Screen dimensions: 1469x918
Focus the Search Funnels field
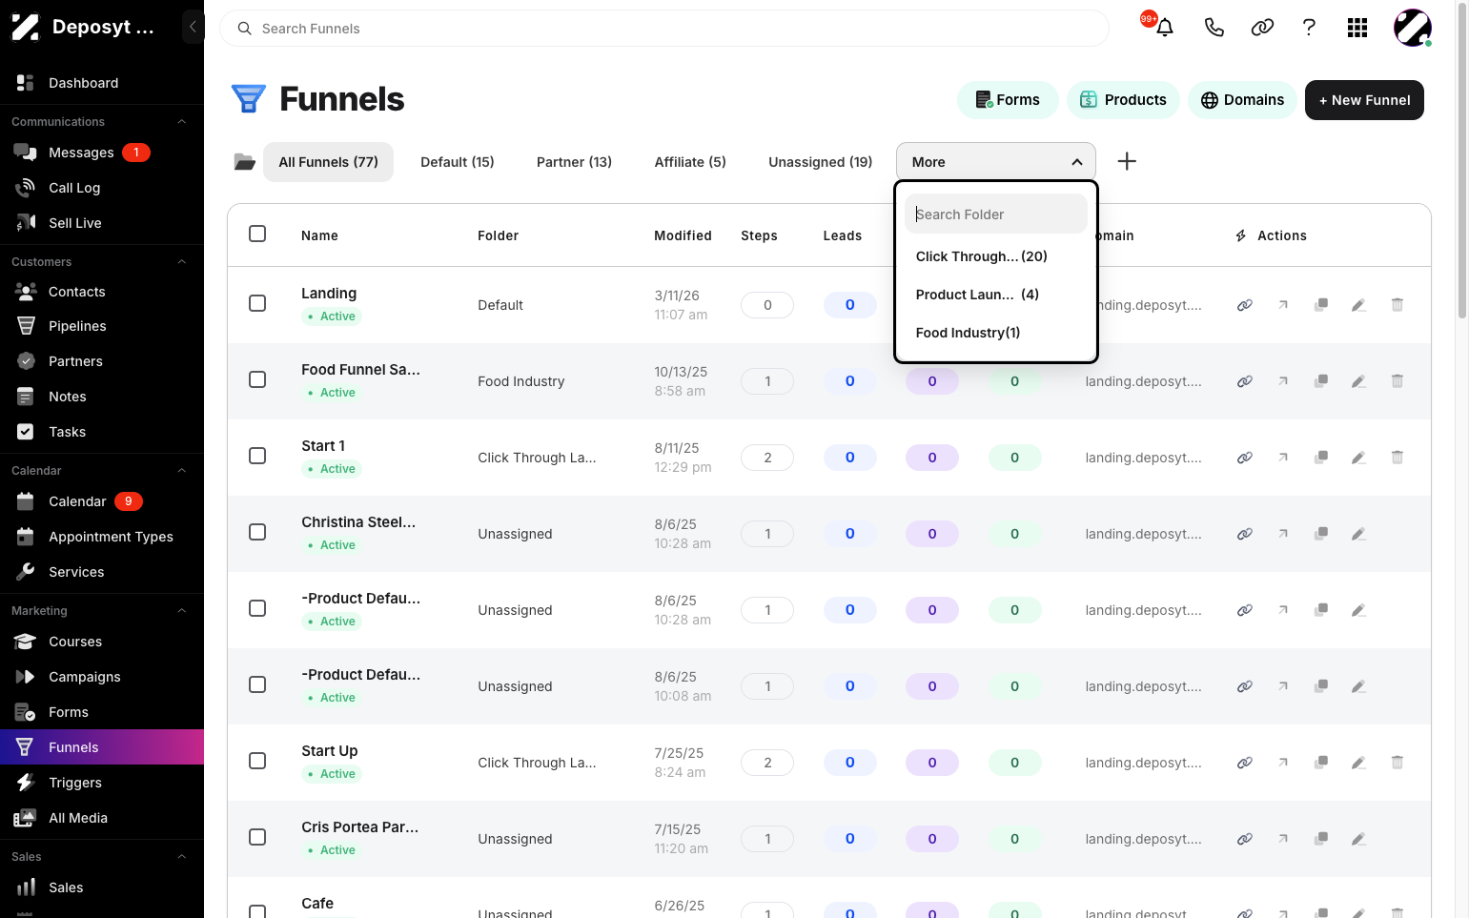[664, 29]
